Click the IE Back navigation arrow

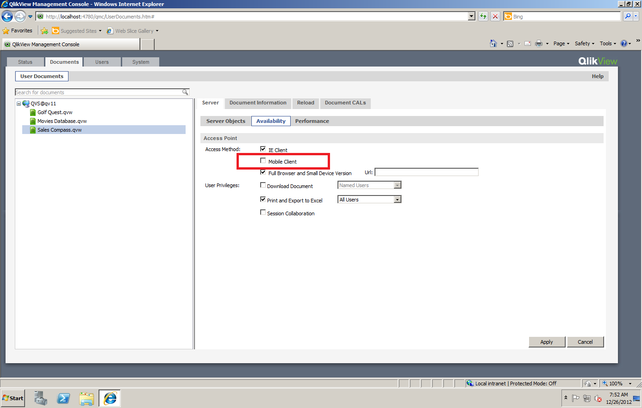click(x=7, y=17)
